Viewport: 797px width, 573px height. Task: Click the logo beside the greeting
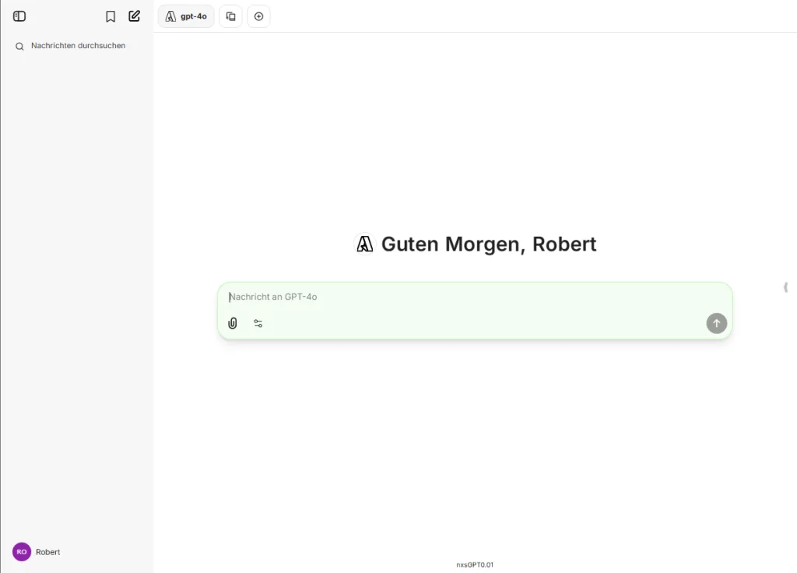click(x=364, y=244)
